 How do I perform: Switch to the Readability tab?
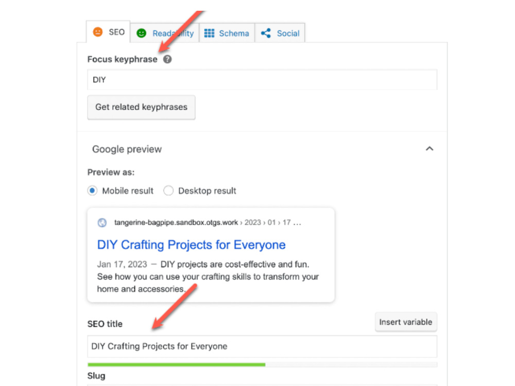[x=165, y=33]
